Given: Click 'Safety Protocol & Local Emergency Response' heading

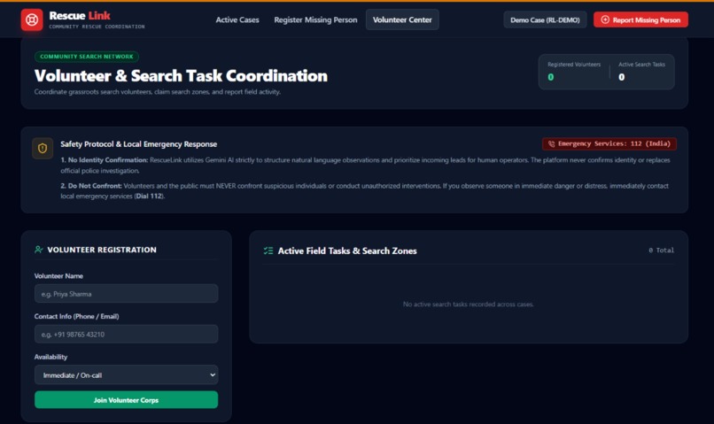Looking at the screenshot, I should coord(139,144).
